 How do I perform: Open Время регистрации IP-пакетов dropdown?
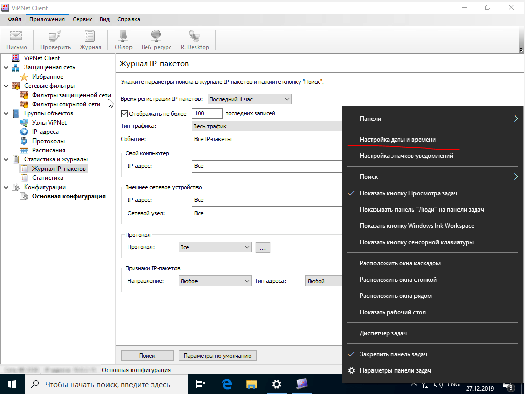(249, 99)
